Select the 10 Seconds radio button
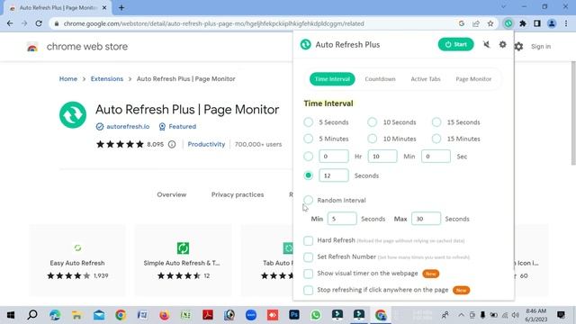The height and width of the screenshot is (324, 576). point(372,122)
